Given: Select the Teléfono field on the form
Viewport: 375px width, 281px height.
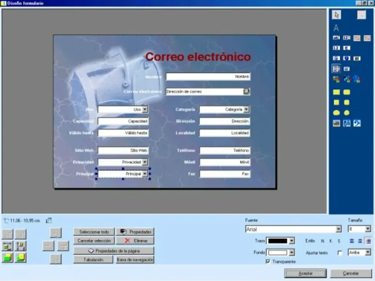Looking at the screenshot, I should pyautogui.click(x=225, y=150).
